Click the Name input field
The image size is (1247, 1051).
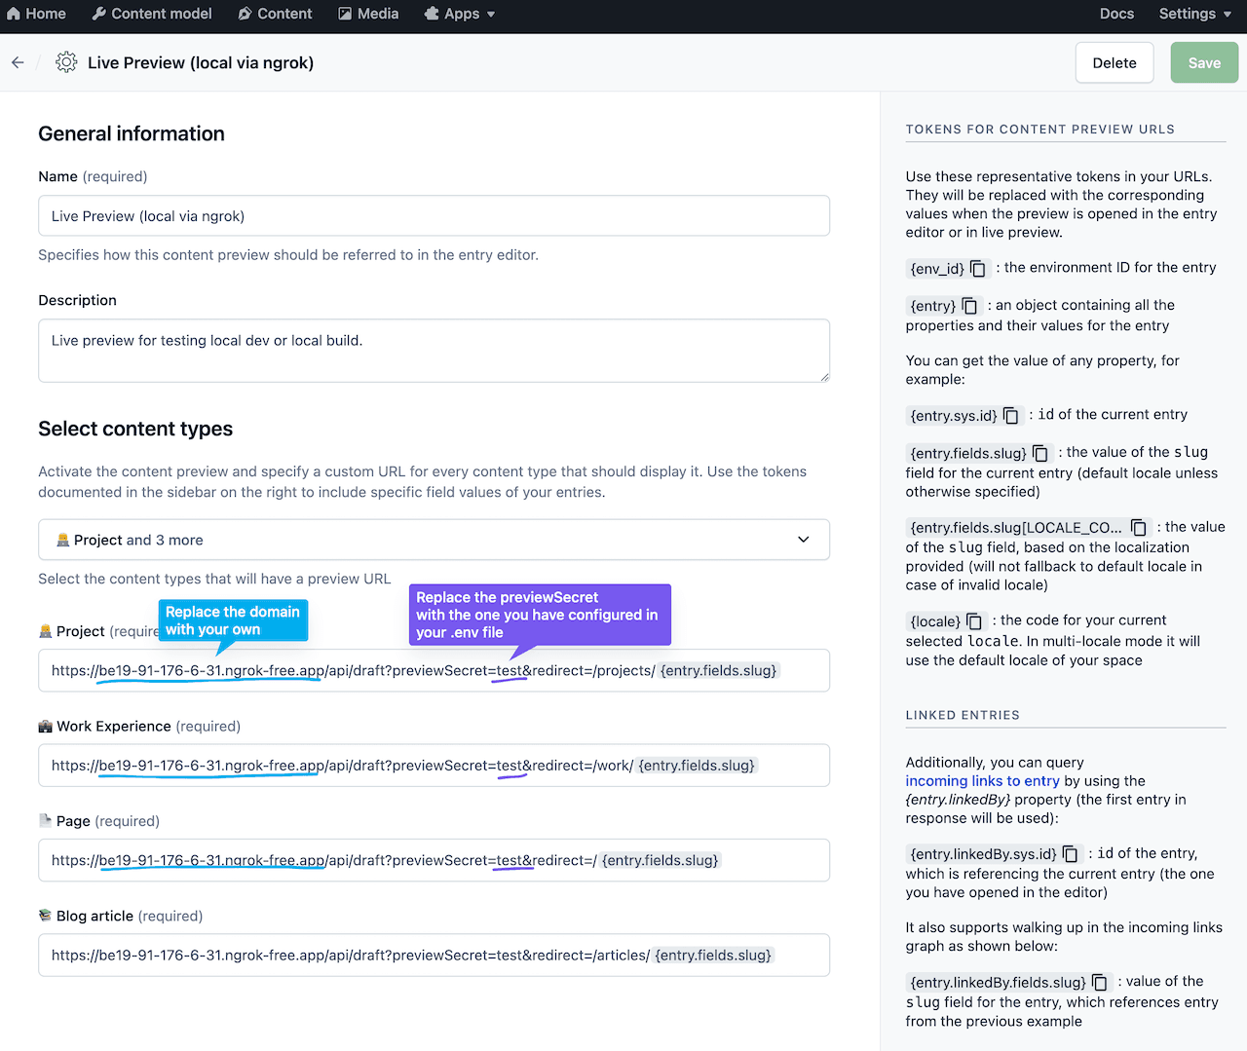tap(434, 216)
